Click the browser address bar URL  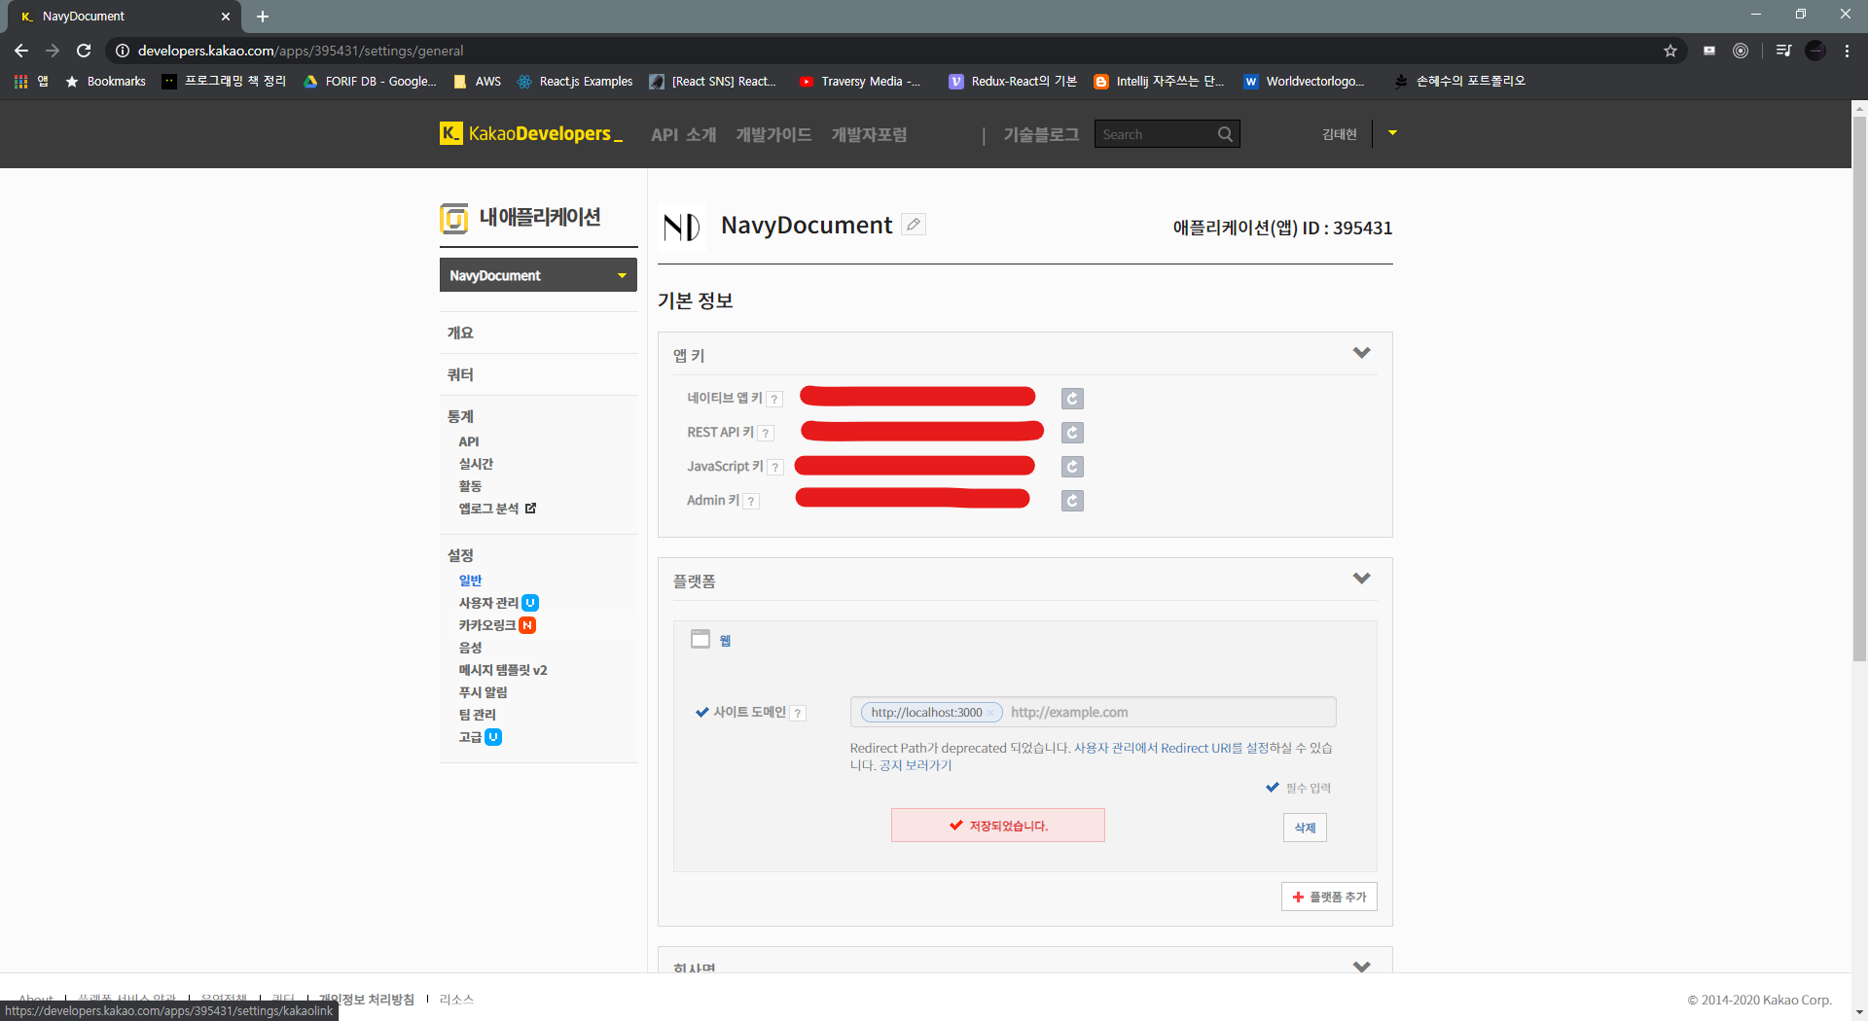(301, 51)
